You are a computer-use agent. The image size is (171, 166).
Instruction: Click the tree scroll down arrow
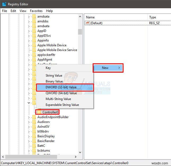coord(80,152)
